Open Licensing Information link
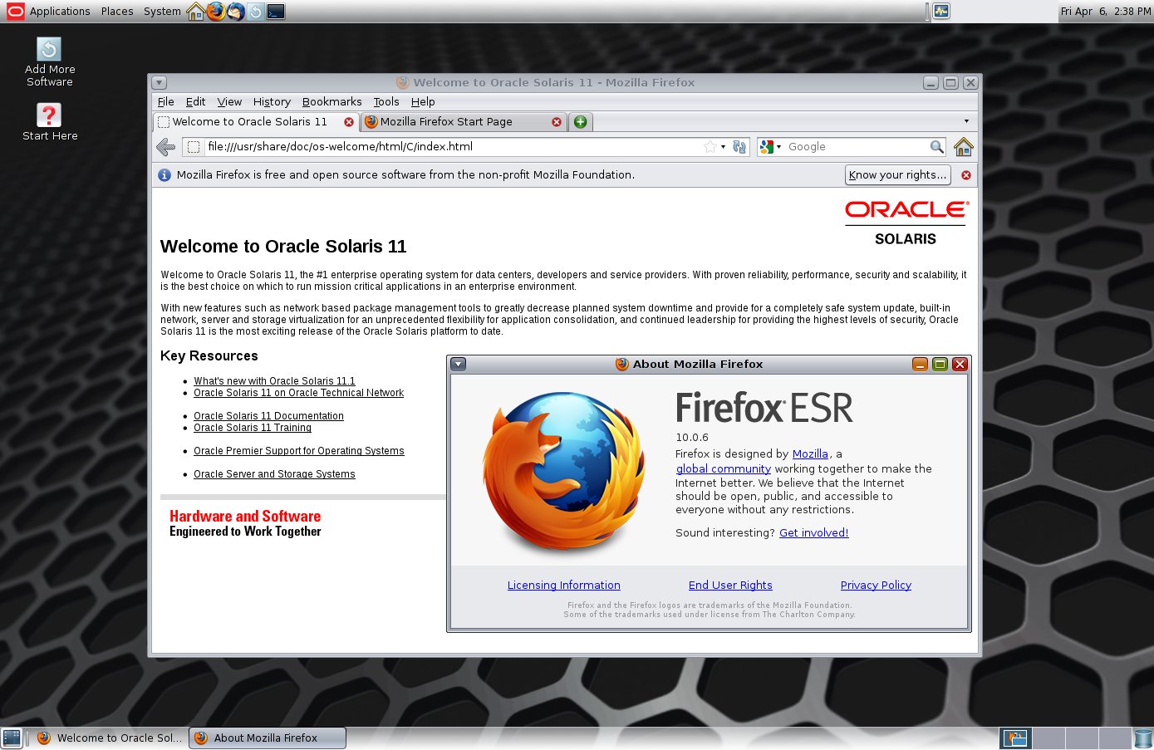The height and width of the screenshot is (750, 1154). [564, 586]
